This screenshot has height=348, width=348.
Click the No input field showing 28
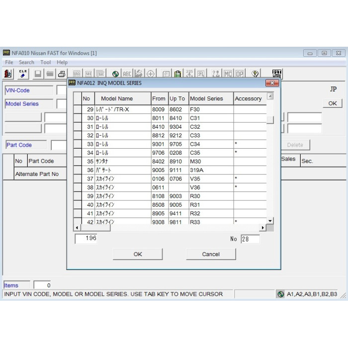(x=250, y=239)
